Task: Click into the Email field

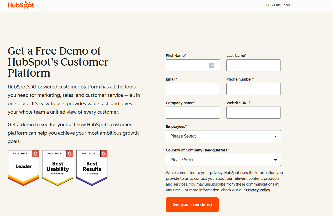Action: click(193, 89)
